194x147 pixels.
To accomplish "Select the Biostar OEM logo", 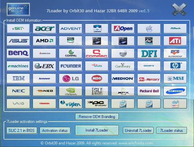I will coord(45,54).
